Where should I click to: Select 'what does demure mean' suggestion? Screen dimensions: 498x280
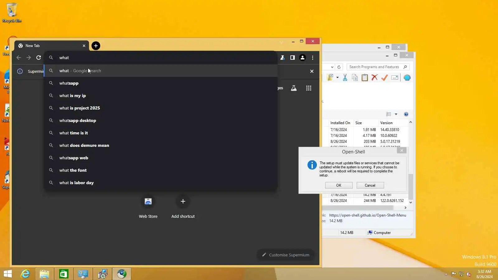click(160, 145)
